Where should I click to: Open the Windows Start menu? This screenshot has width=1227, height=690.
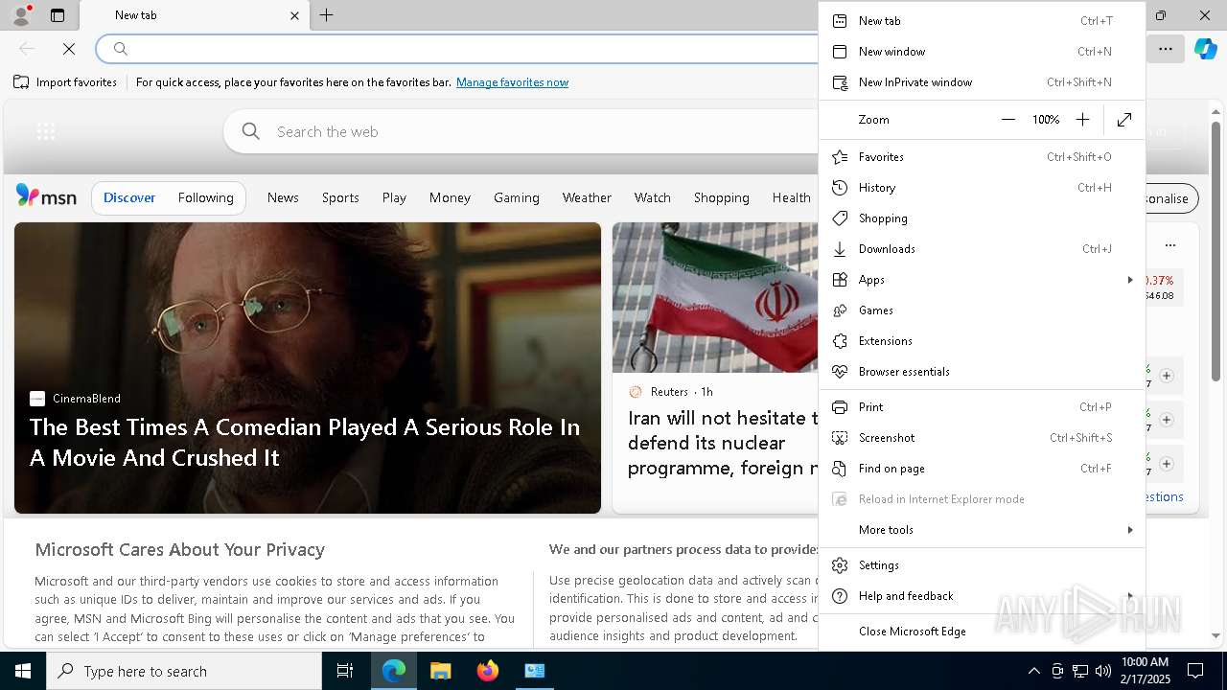tap(22, 671)
